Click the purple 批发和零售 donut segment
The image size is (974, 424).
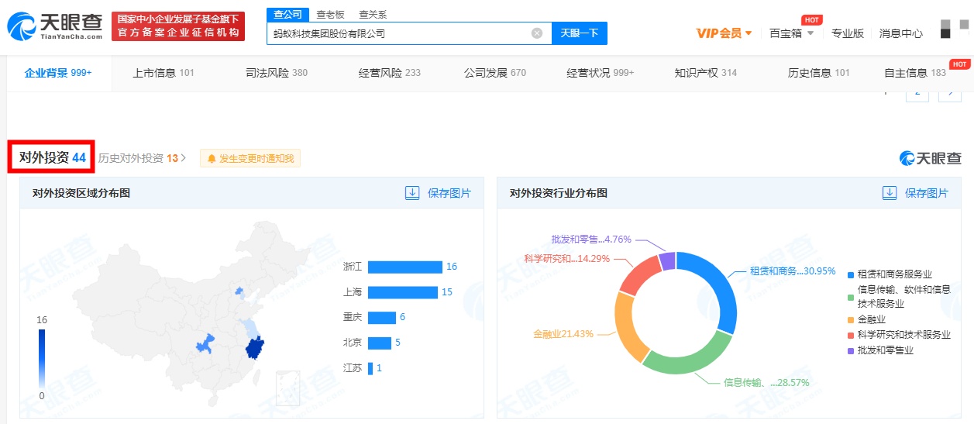click(667, 261)
